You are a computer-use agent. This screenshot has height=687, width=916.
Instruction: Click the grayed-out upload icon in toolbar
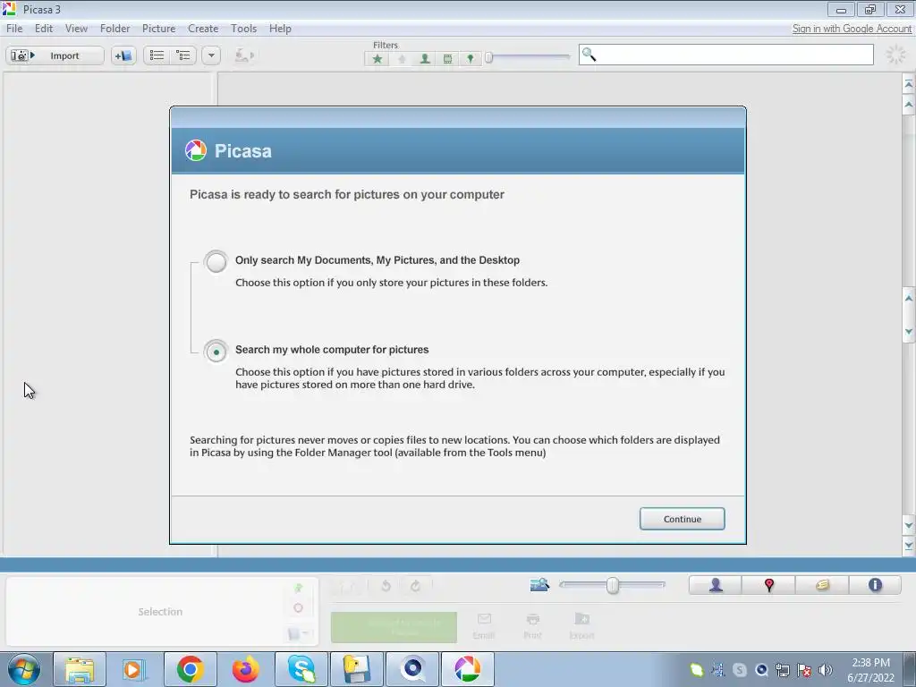point(243,55)
